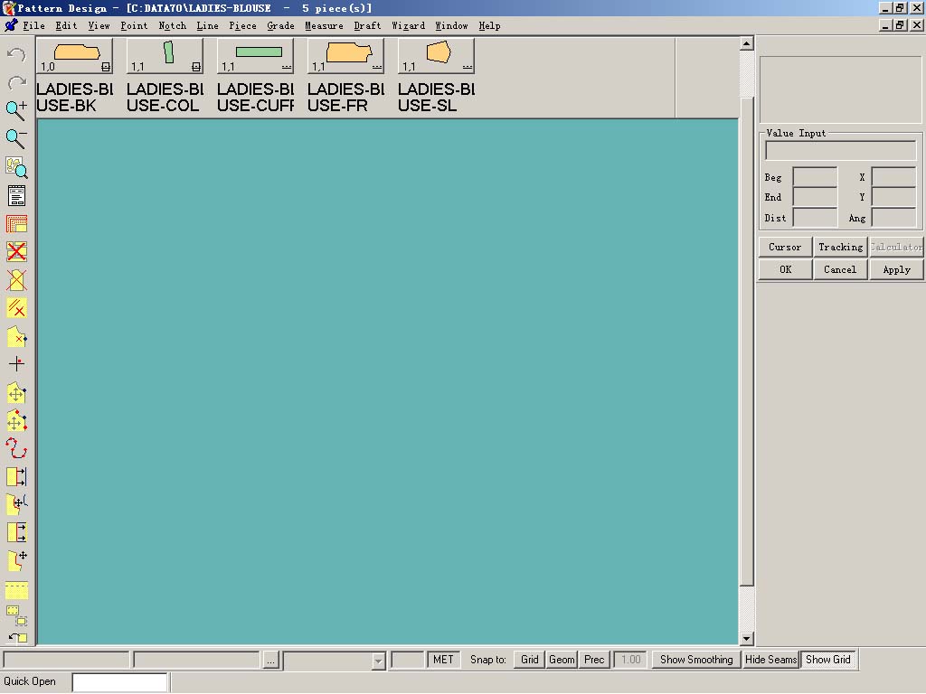This screenshot has width=926, height=694.
Task: Select the Zoom In magnifier tool
Action: [16, 109]
